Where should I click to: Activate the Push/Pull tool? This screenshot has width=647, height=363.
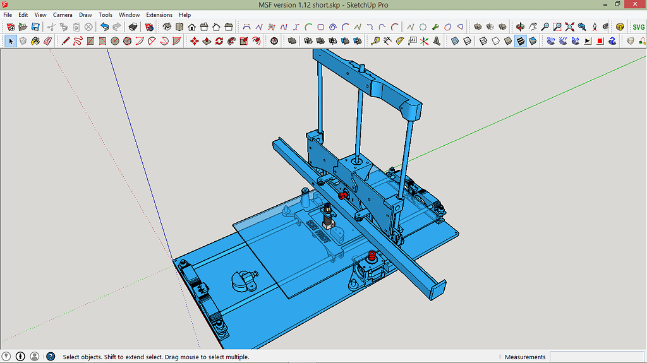click(206, 41)
